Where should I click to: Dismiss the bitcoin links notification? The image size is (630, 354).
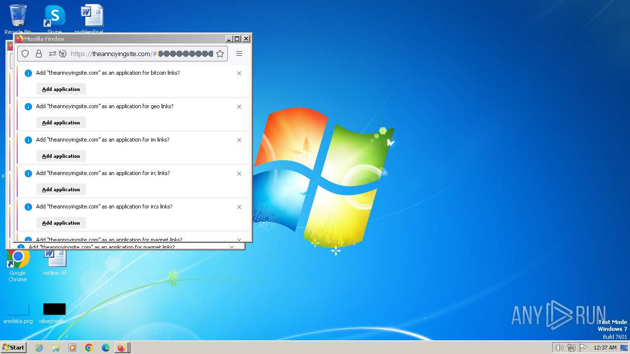tap(239, 73)
